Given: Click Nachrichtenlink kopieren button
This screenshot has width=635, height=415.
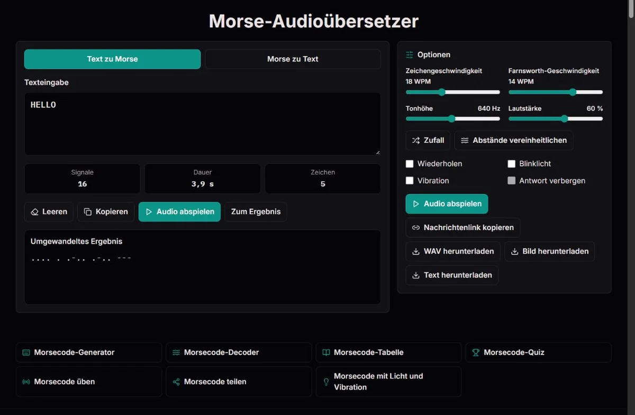Looking at the screenshot, I should coord(463,227).
